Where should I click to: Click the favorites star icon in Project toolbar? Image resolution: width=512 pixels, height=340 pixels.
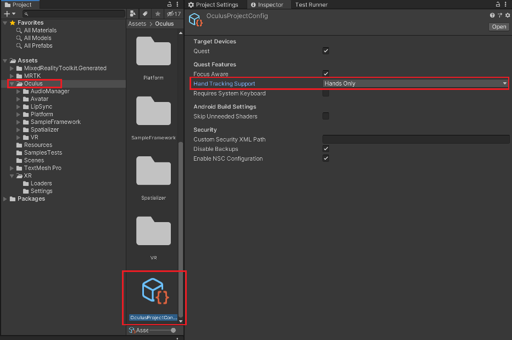point(158,14)
